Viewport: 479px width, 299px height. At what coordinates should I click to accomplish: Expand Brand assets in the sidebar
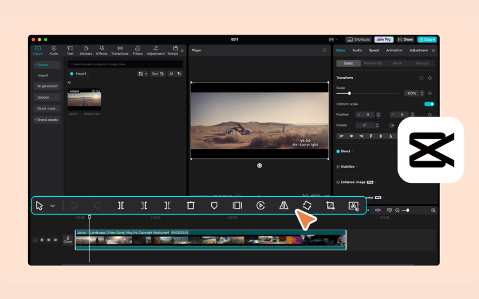coord(47,120)
